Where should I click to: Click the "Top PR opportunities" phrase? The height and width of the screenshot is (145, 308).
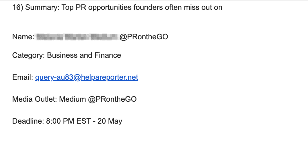97,8
